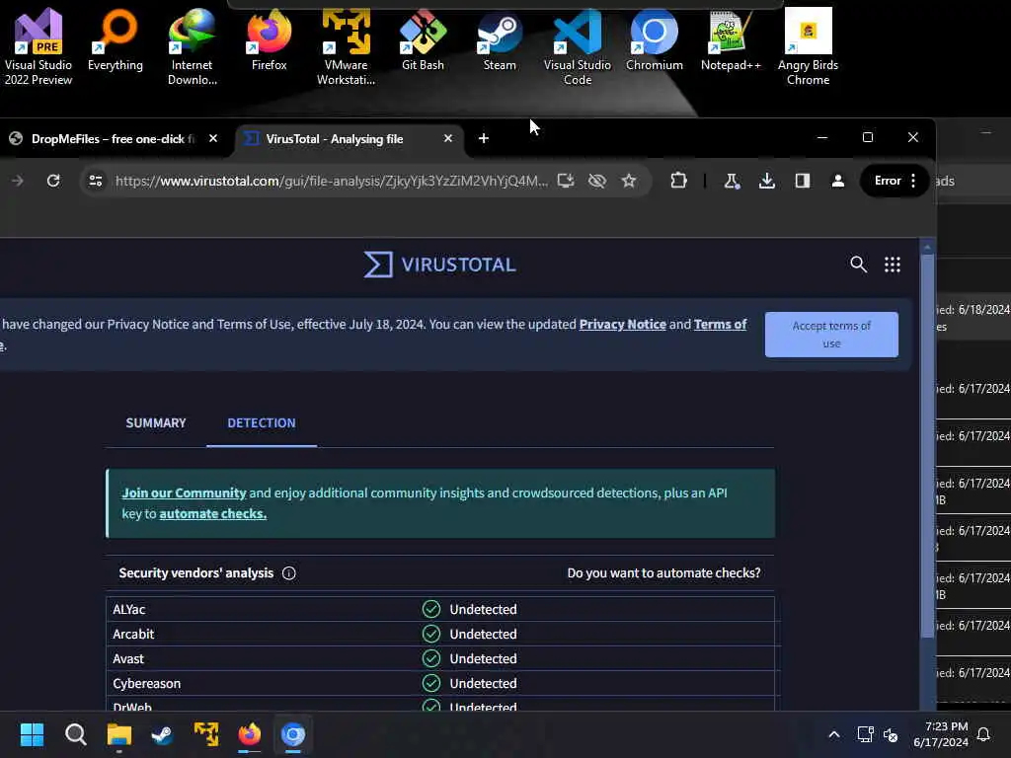Open Steam from the taskbar
This screenshot has width=1011, height=758.
point(163,734)
